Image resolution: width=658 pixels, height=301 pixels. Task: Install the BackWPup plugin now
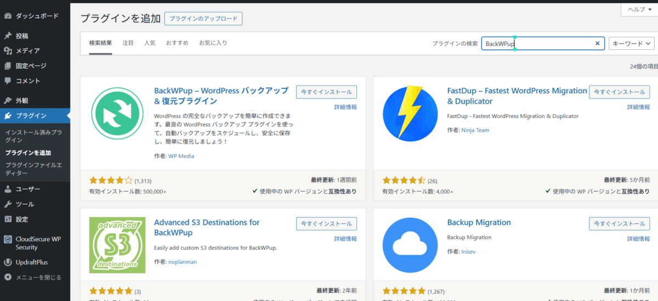pyautogui.click(x=326, y=92)
